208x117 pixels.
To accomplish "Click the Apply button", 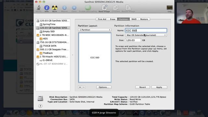I will pyautogui.click(x=159, y=87).
